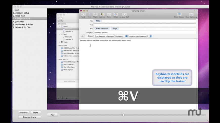Click the INBOXToDos.mbox folder icon

62,51
